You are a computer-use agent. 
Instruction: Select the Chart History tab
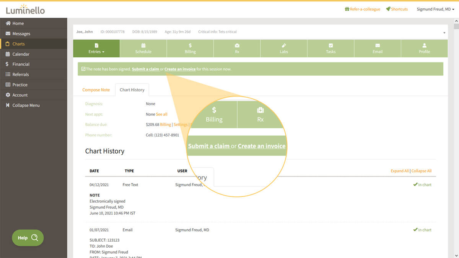coord(132,90)
